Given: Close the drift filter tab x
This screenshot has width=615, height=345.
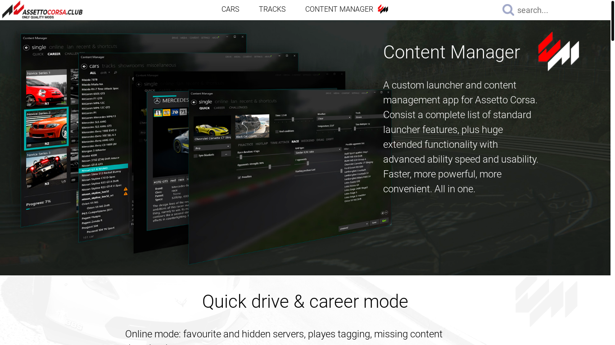Looking at the screenshot, I should (109, 72).
